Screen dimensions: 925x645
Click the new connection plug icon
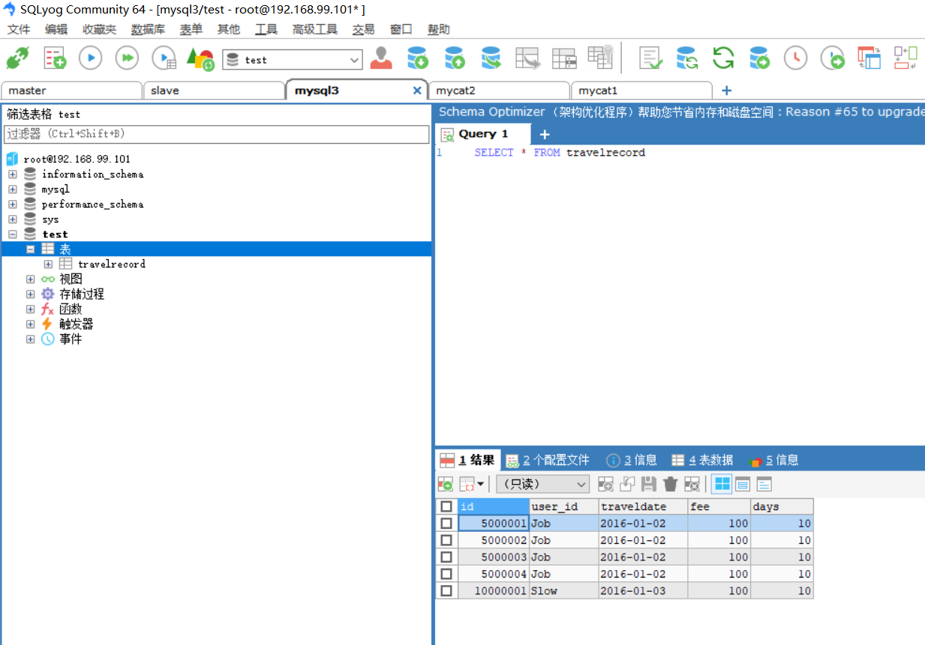point(17,58)
